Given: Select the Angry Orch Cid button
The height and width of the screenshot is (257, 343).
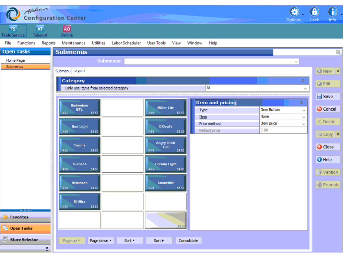Looking at the screenshot, I should [166, 145].
